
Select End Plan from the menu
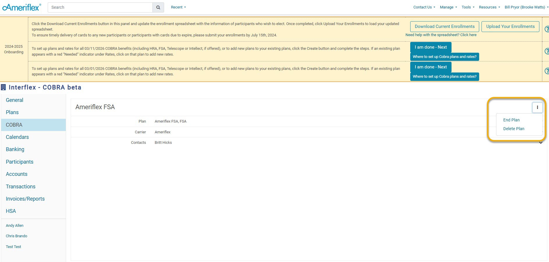pos(511,120)
